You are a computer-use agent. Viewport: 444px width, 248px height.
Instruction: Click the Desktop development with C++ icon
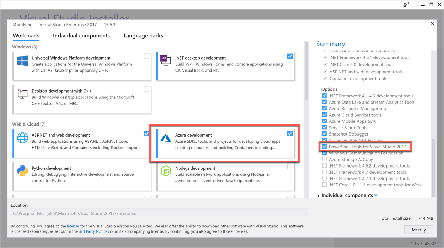pos(22,94)
